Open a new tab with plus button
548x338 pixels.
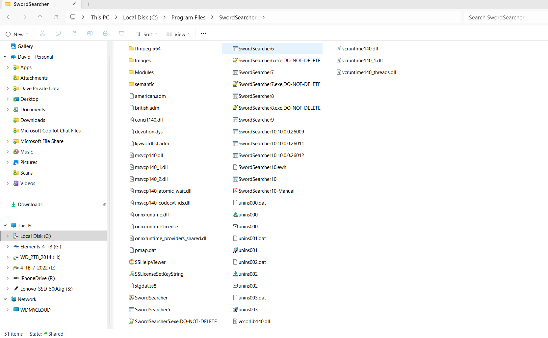[x=89, y=4]
